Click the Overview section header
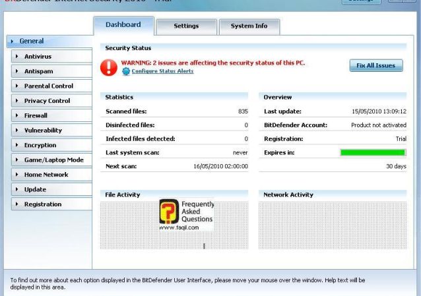The width and height of the screenshot is (421, 296). [278, 97]
